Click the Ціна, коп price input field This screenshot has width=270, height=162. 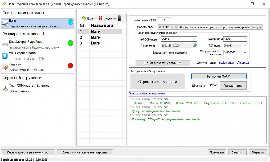[x=212, y=85]
